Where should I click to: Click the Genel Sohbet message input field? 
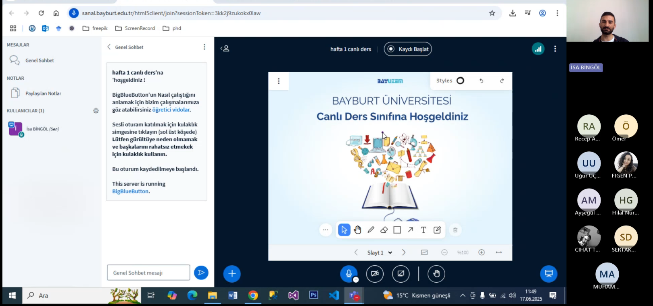[x=148, y=273]
